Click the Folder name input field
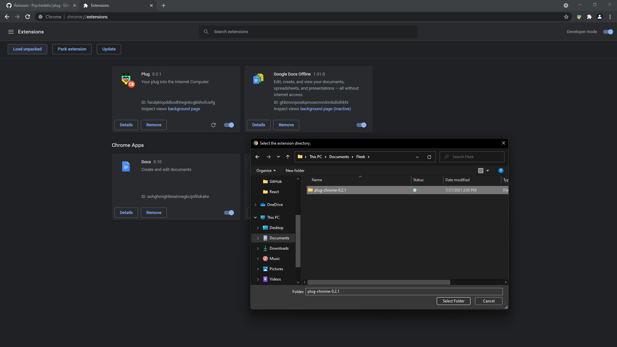This screenshot has height=347, width=617. [x=404, y=291]
